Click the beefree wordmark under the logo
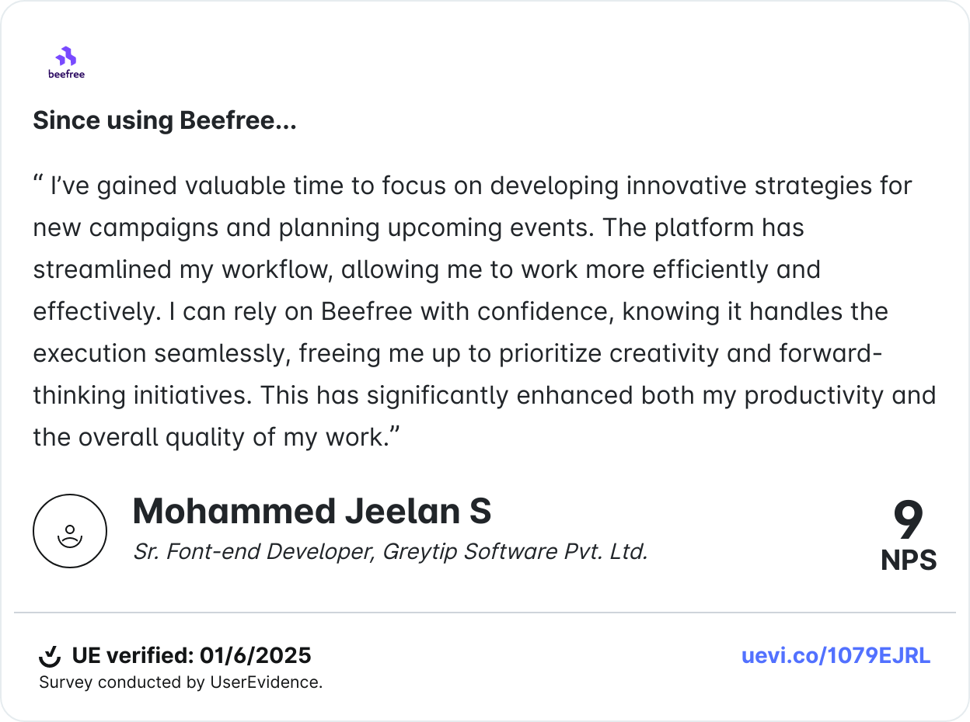 [x=66, y=75]
